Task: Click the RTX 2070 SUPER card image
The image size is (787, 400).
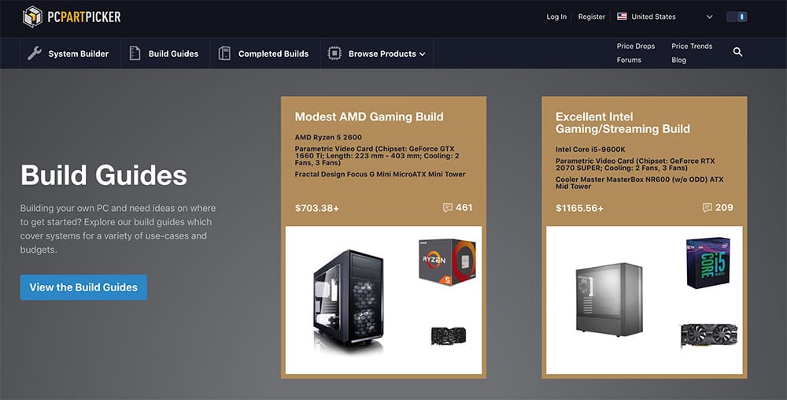Action: click(709, 335)
